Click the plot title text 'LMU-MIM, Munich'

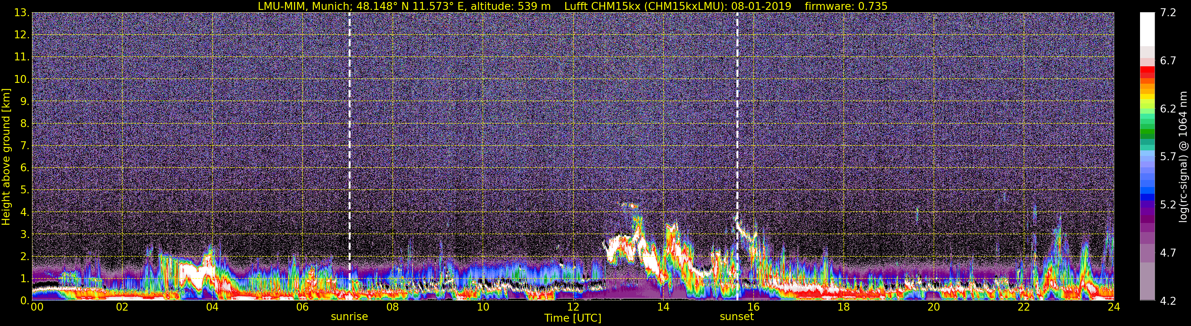click(306, 6)
